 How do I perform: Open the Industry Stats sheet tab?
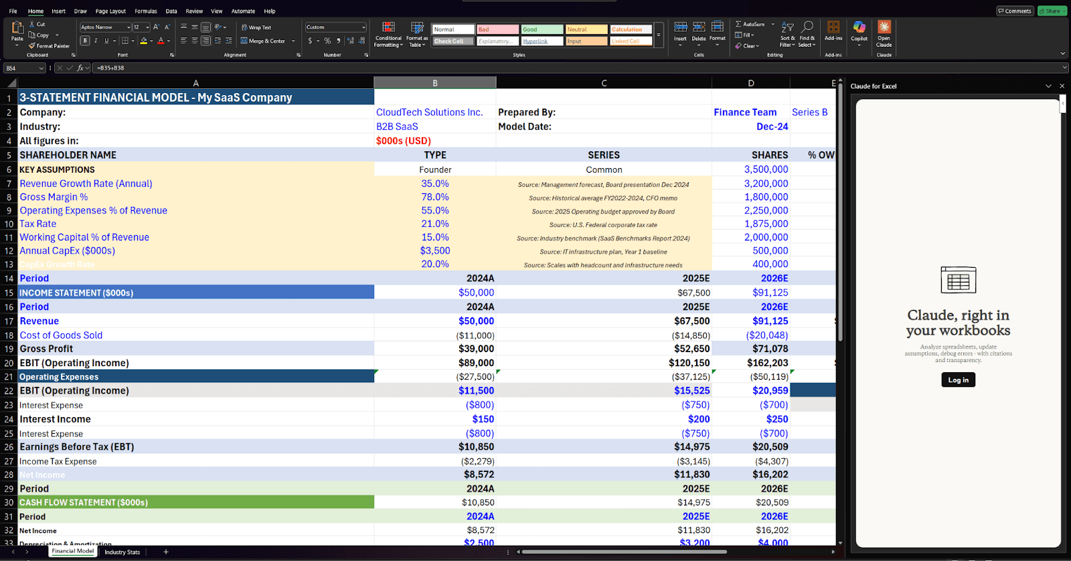click(x=122, y=552)
